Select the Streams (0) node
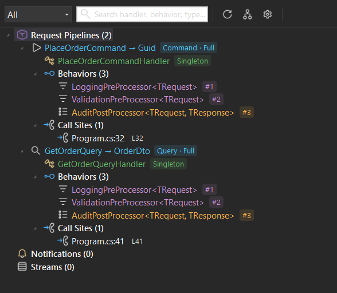Image resolution: width=337 pixels, height=293 pixels. (53, 267)
